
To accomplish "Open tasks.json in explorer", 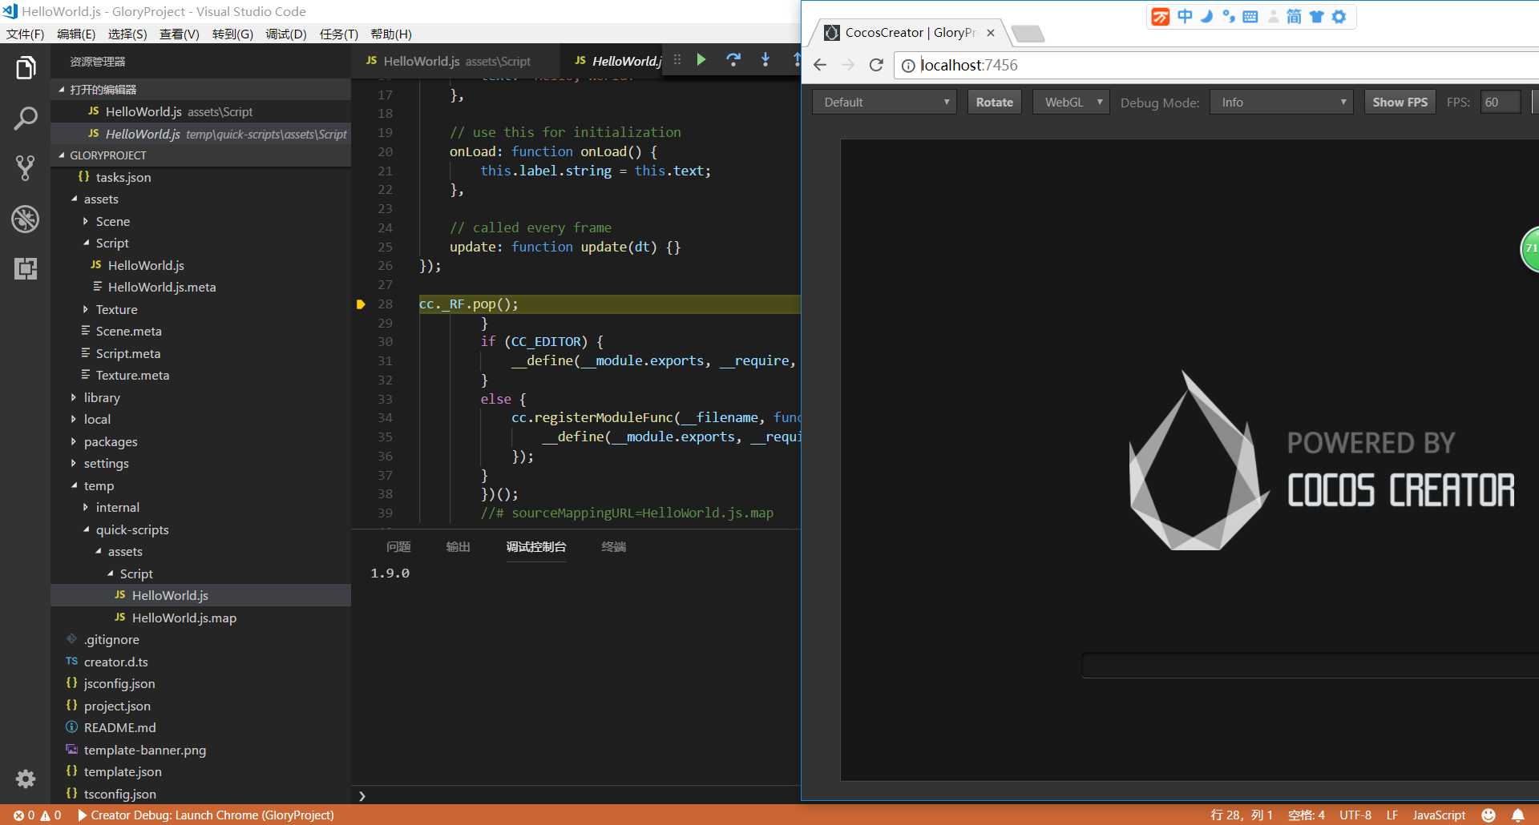I will click(123, 177).
